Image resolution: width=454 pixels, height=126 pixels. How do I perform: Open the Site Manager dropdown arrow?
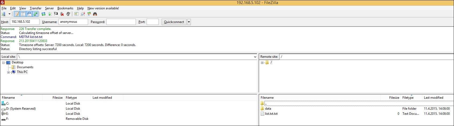(x=9, y=14)
